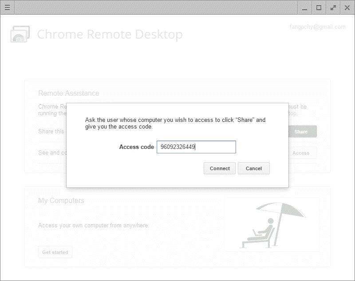This screenshot has height=281, width=355.
Task: Click the Chrome Remote Desktop logo icon
Action: point(20,34)
